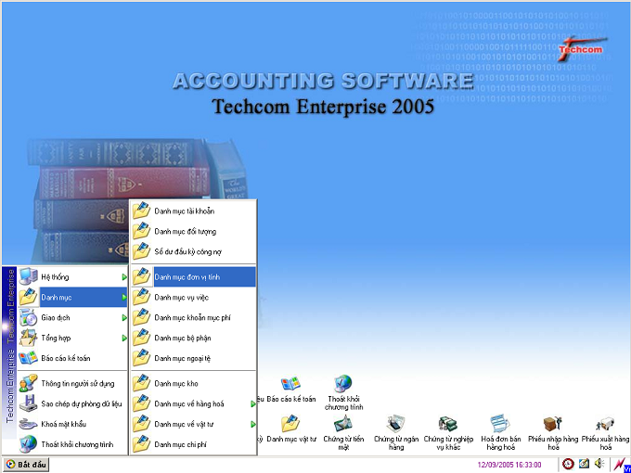Open Phiếu nhập hàng hoá shortcut
The image size is (631, 473).
coord(553,433)
